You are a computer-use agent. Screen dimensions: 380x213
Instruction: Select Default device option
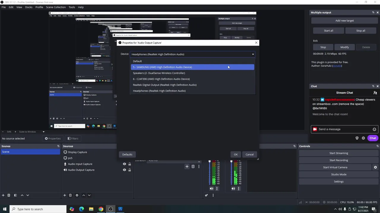(193, 61)
